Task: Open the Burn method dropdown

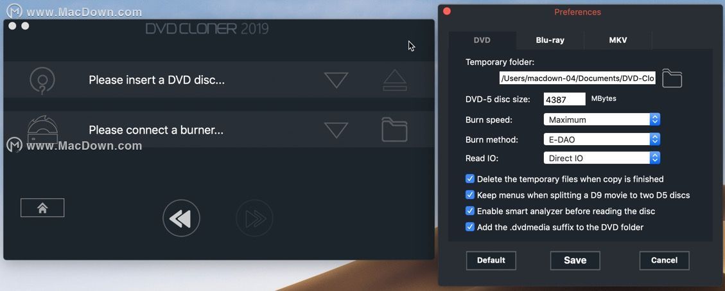Action: click(602, 139)
